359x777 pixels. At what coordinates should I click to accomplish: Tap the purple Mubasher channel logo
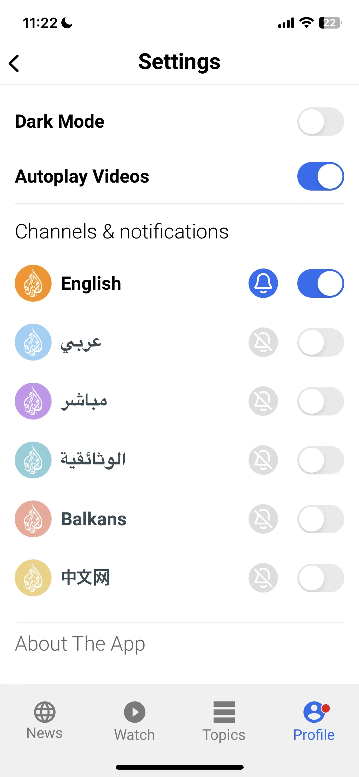point(33,401)
